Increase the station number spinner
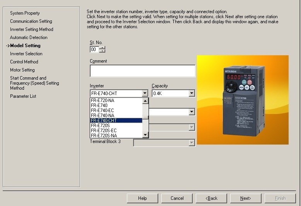This screenshot has height=206, width=301. 102,48
